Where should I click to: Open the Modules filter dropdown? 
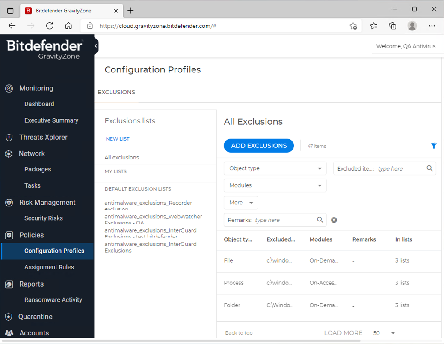click(275, 185)
